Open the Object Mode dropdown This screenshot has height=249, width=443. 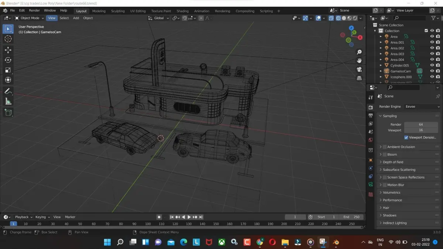coord(30,18)
